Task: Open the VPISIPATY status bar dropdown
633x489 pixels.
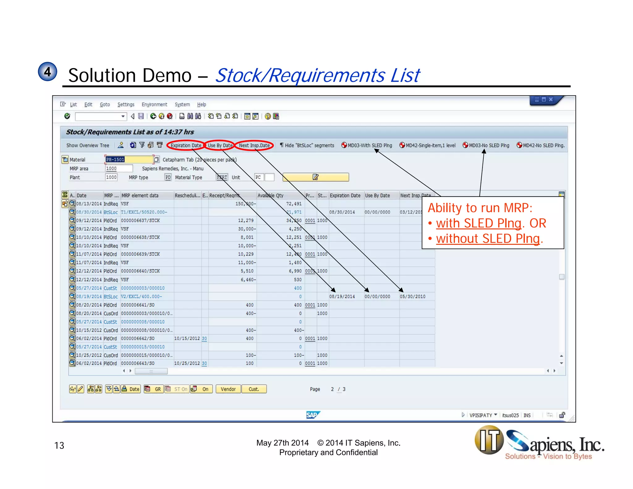Action: (496, 415)
